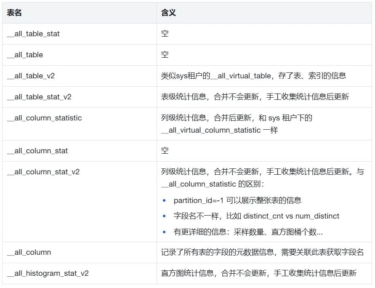This screenshot has width=375, height=288.
Task: Select the __all_table_stat table name cell
Action: (x=33, y=34)
